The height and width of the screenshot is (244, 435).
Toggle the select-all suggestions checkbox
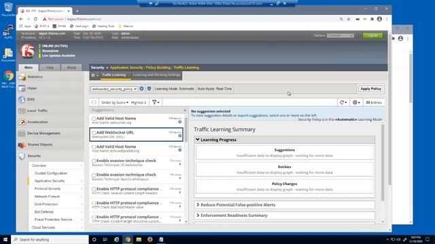pyautogui.click(x=94, y=102)
